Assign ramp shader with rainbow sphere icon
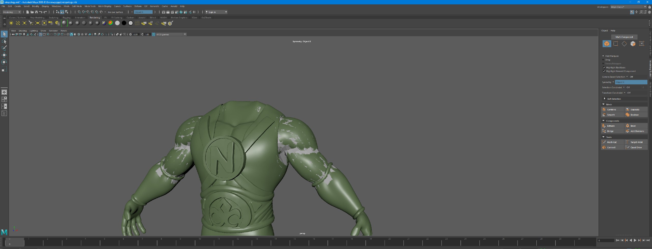The image size is (652, 249). click(111, 23)
